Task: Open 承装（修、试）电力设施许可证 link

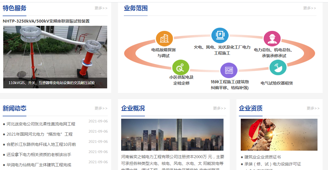Action: point(273,164)
